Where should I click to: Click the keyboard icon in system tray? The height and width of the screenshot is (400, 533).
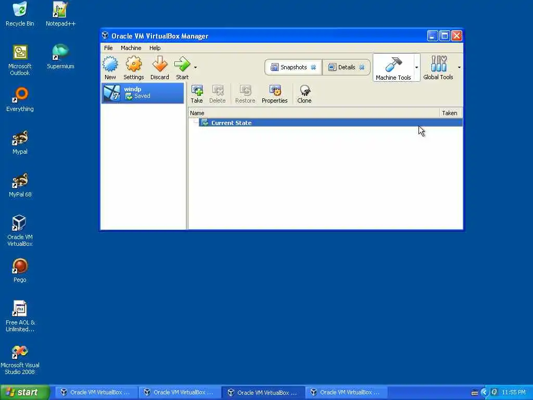click(x=475, y=393)
